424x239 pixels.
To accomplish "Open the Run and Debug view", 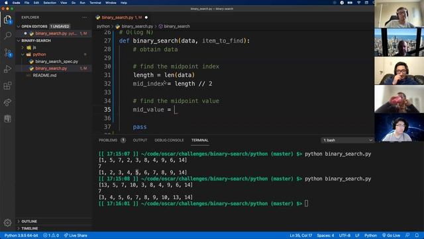I will [x=7, y=69].
